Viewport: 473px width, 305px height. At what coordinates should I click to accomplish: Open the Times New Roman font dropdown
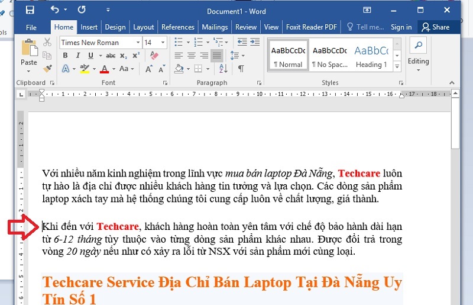point(138,42)
